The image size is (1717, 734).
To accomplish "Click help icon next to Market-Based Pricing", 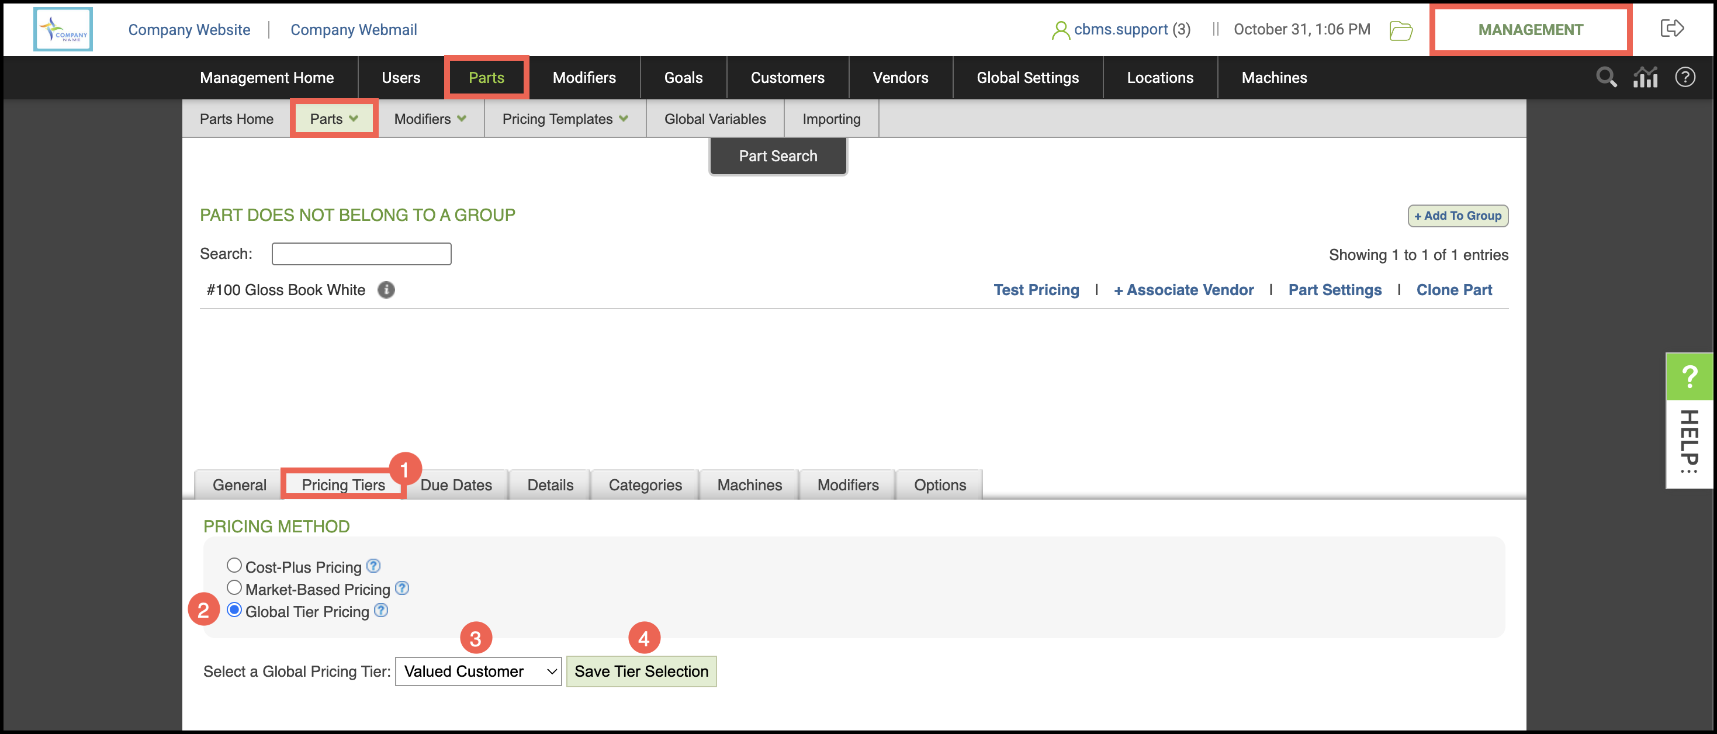I will (x=402, y=588).
